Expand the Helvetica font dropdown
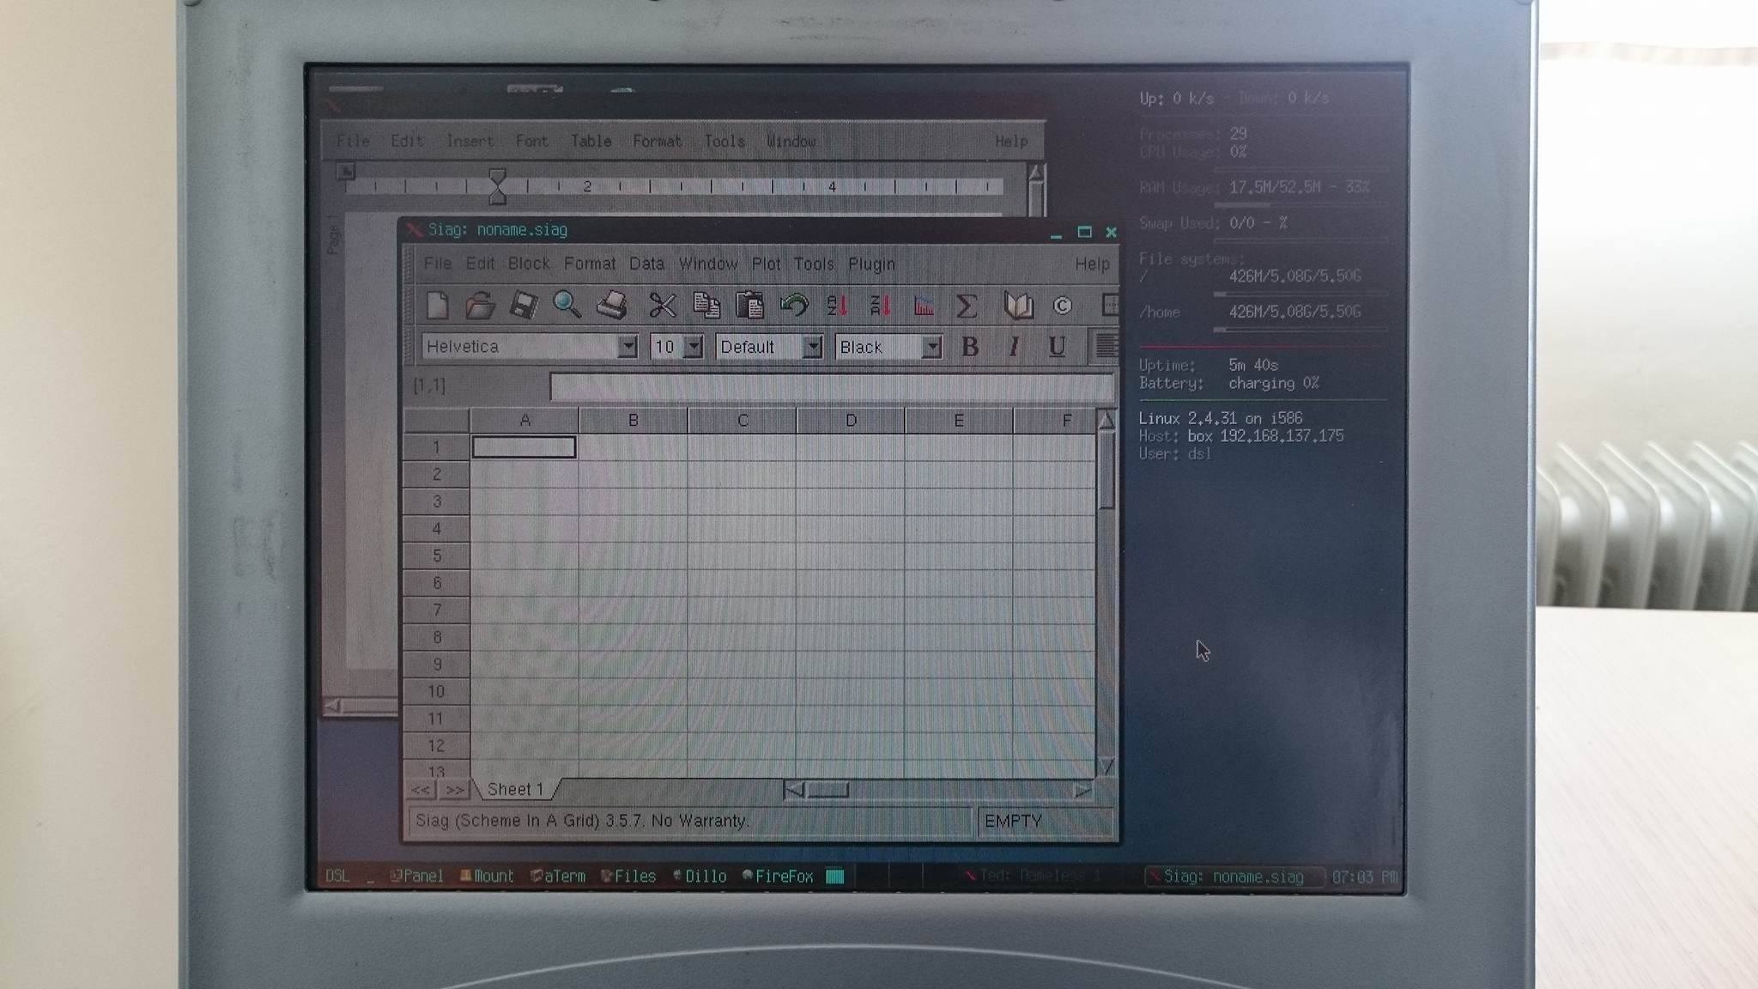Viewport: 1758px width, 989px height. pyautogui.click(x=628, y=347)
